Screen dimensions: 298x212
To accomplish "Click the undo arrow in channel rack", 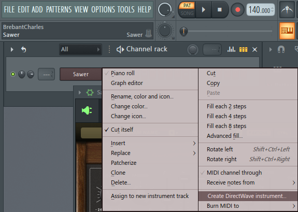I will [23, 49].
